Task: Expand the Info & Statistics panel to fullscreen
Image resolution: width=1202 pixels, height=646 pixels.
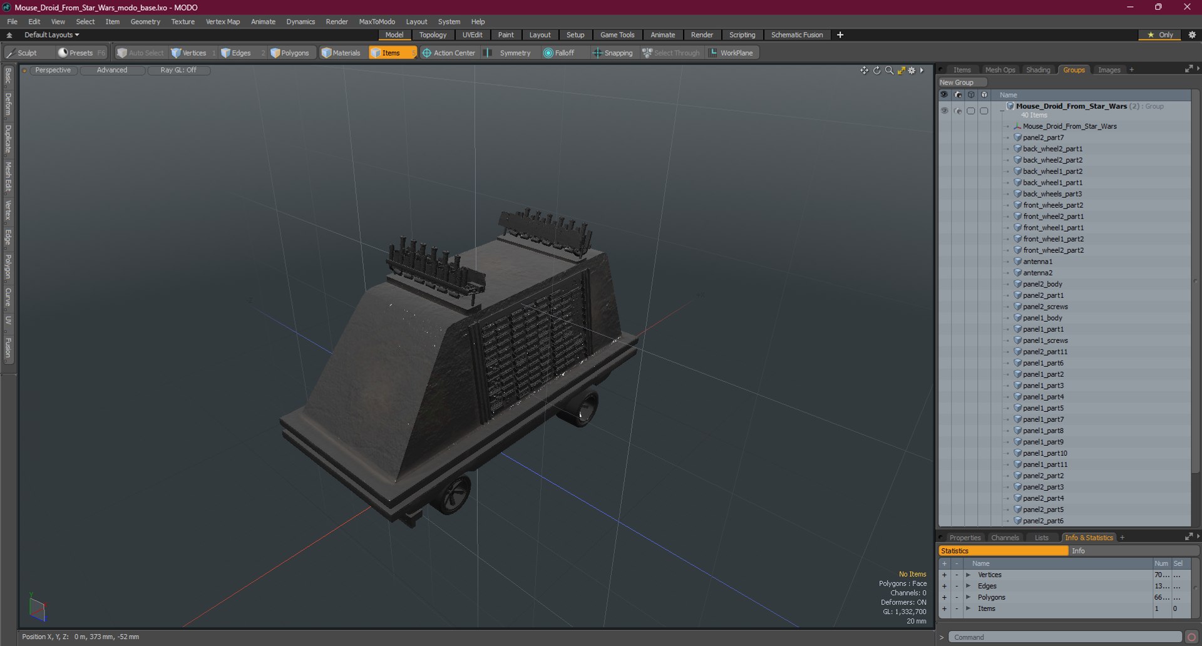Action: pos(1188,537)
